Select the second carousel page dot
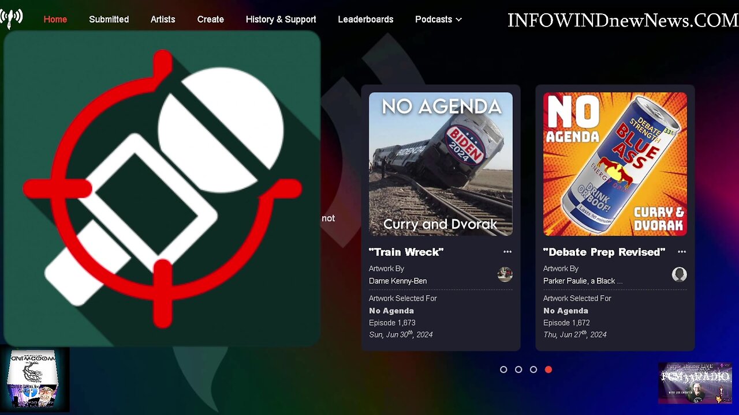 pyautogui.click(x=518, y=369)
